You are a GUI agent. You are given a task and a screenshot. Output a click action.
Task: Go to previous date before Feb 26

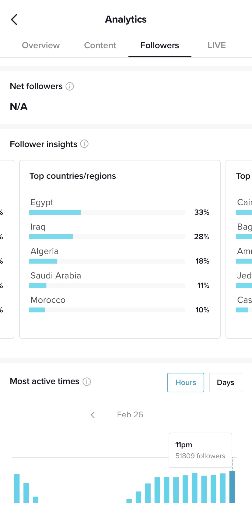point(93,415)
